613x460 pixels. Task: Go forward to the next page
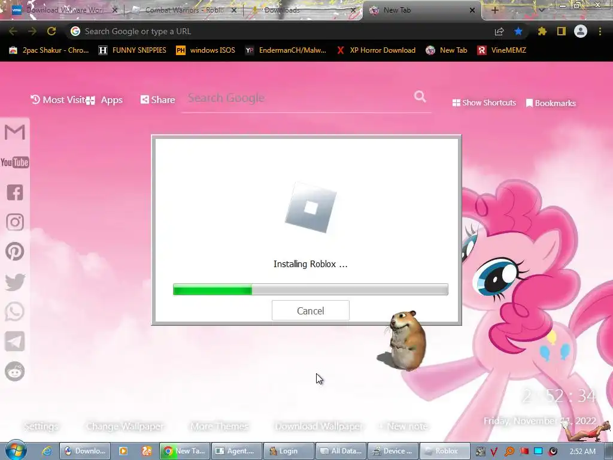point(32,31)
